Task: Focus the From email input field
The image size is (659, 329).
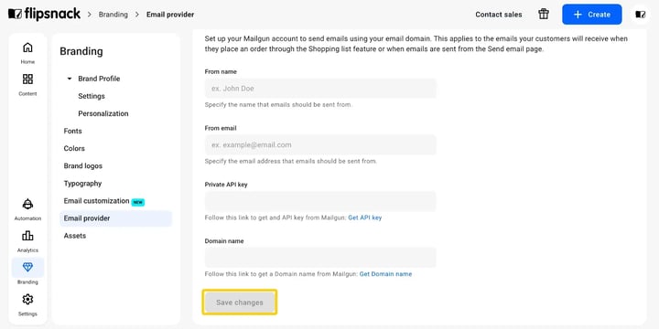Action: [320, 144]
